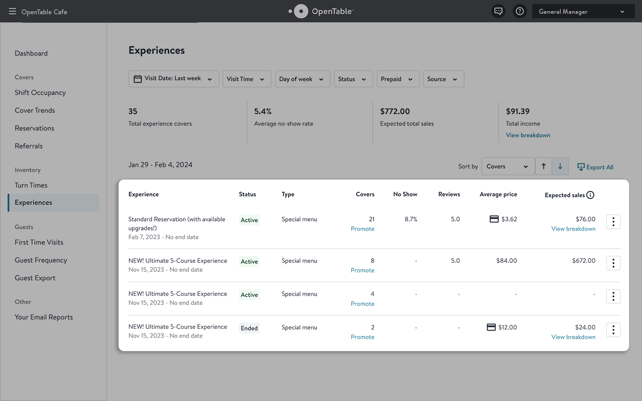The width and height of the screenshot is (642, 401).
Task: Open the Visit Time filter dropdown
Action: (x=247, y=79)
